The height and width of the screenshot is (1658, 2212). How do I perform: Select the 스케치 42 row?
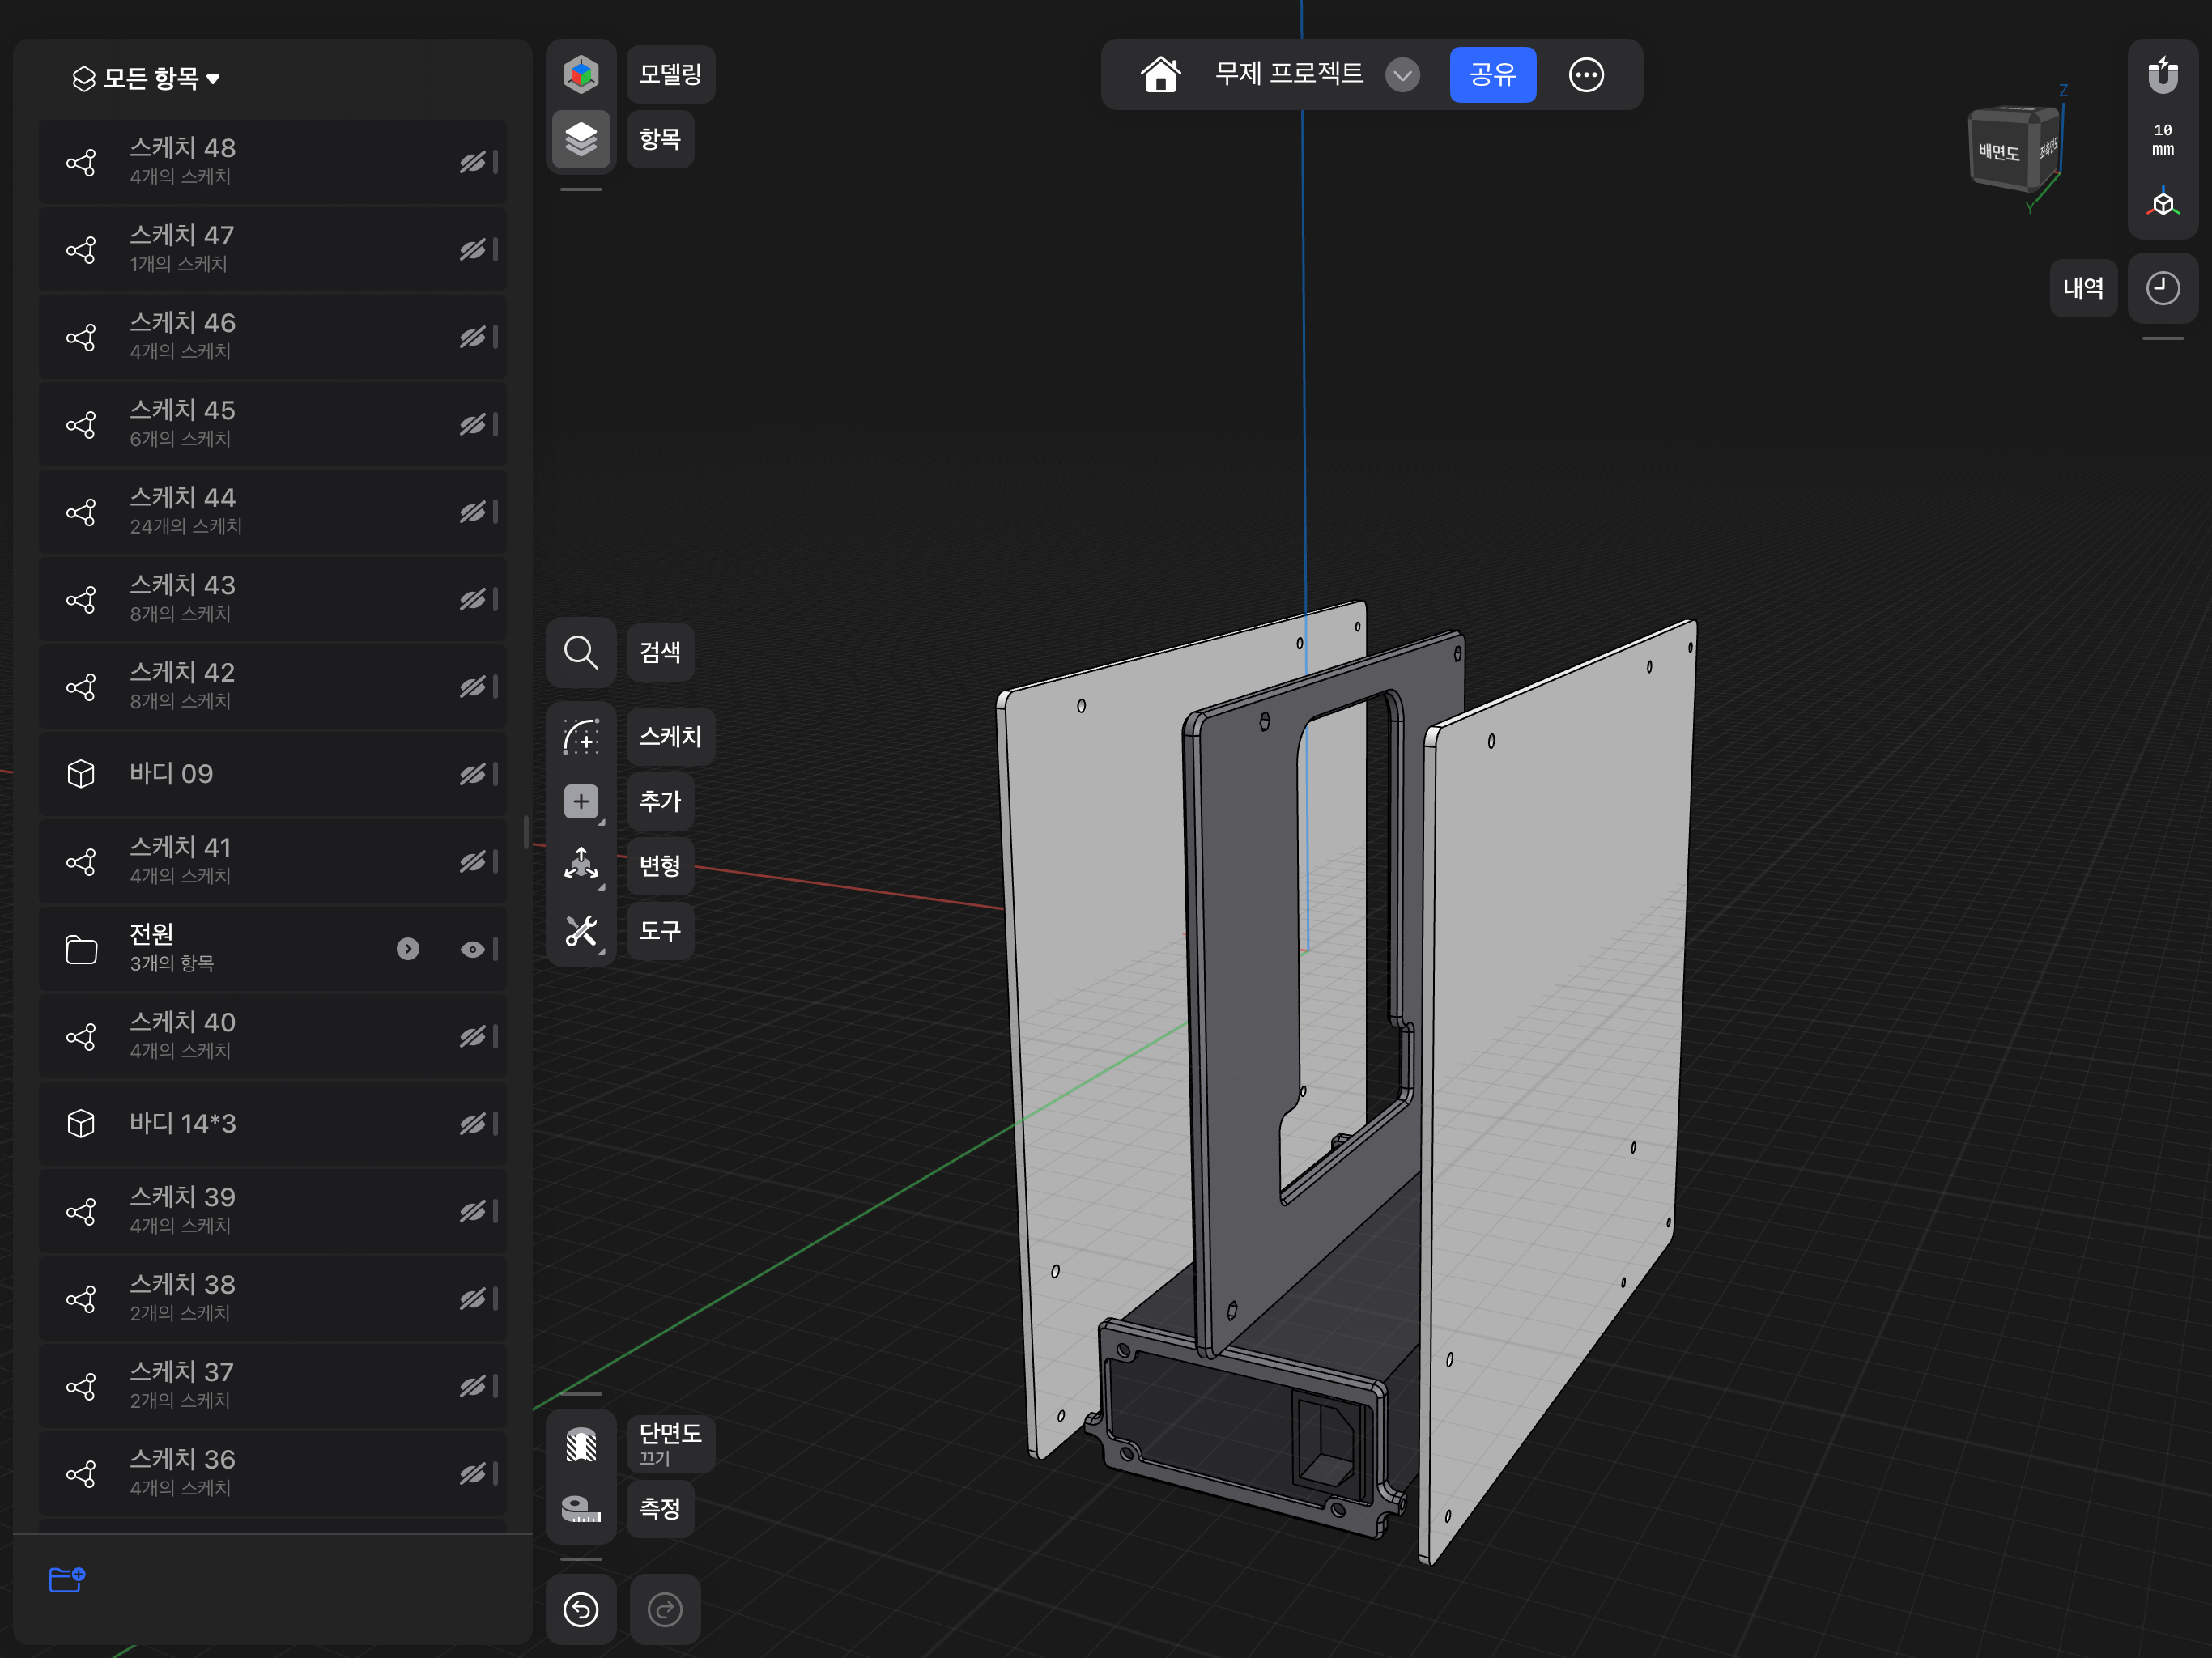(x=272, y=687)
